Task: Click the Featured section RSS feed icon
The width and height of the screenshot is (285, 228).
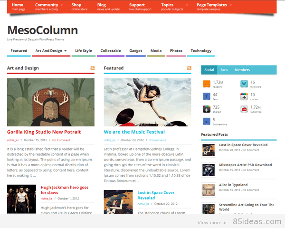Action: coord(189,68)
